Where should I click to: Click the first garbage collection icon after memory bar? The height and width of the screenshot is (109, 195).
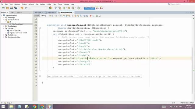point(97,8)
